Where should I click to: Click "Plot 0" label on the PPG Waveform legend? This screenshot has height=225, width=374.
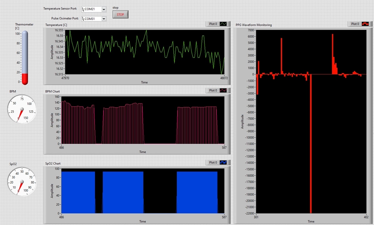point(355,24)
